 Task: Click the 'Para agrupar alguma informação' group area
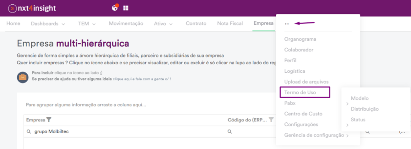86,105
